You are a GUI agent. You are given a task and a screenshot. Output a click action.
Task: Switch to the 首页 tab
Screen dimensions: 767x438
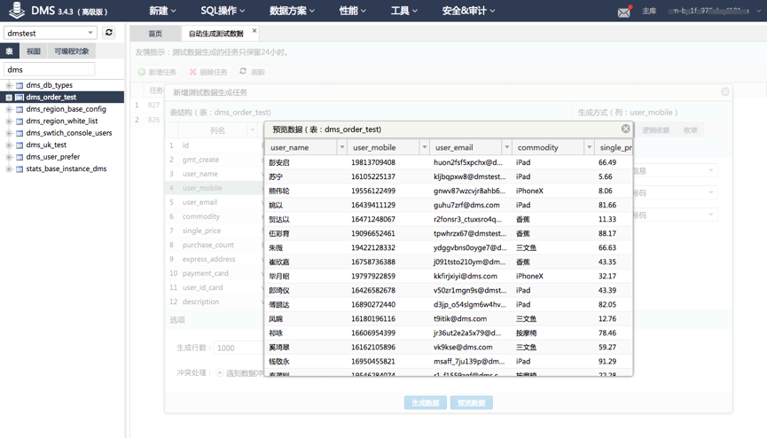click(x=155, y=34)
